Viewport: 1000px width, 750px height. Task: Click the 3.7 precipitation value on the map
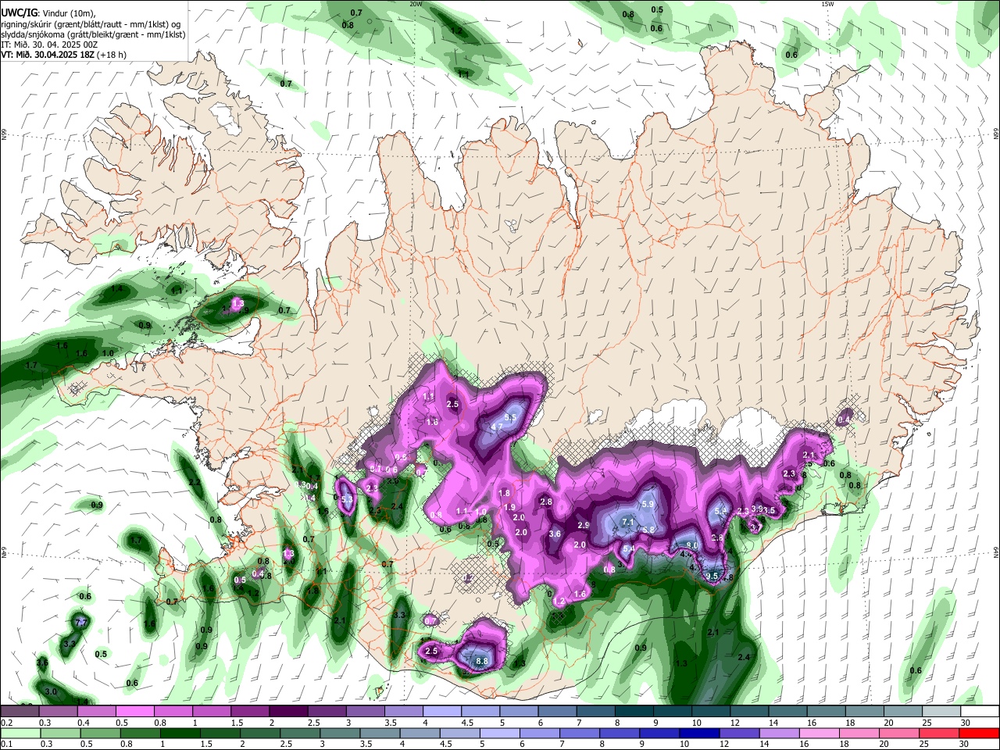(755, 528)
